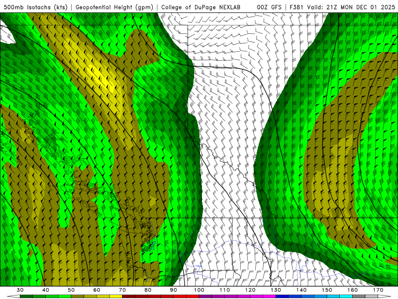Click the bright magenta swatch just left of 130
This screenshot has width=398, height=299.
269,296
